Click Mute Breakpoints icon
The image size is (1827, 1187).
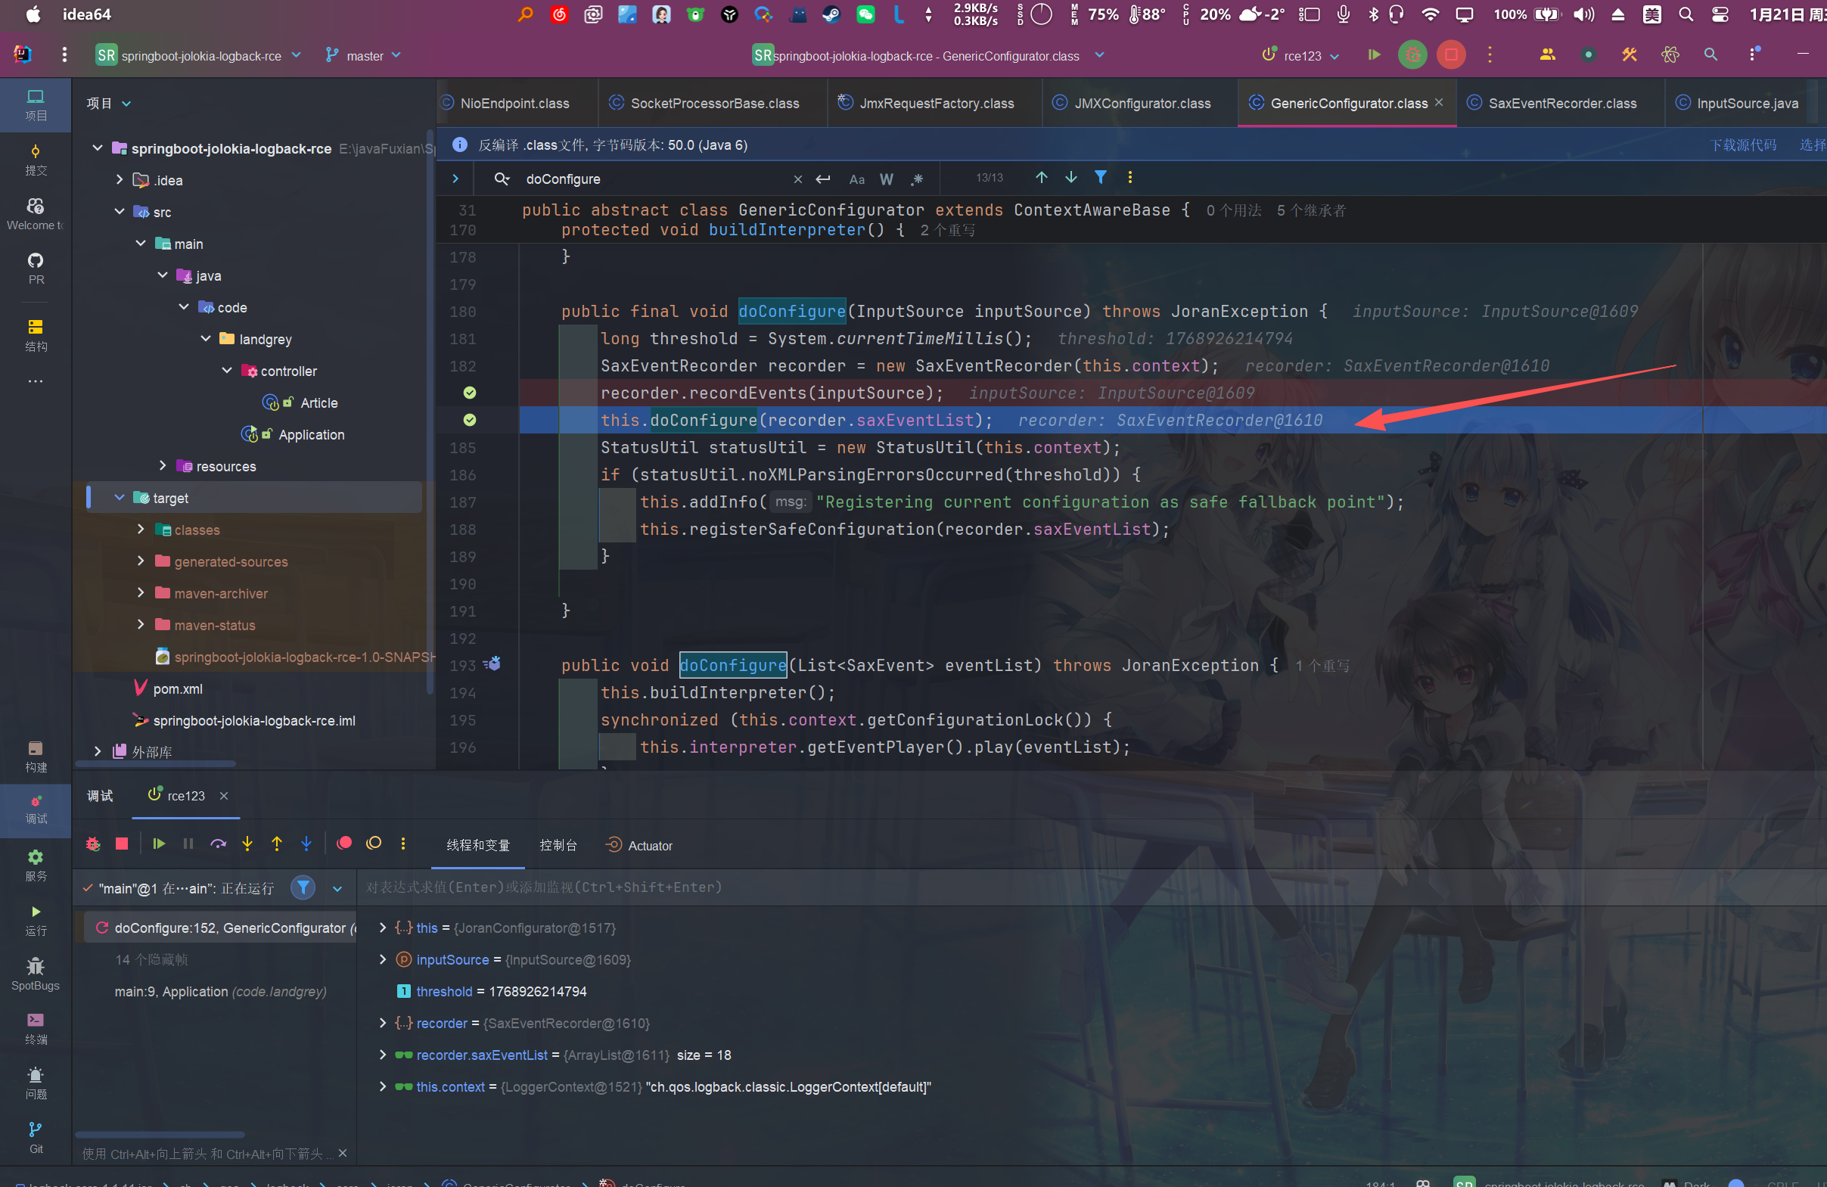tap(374, 843)
